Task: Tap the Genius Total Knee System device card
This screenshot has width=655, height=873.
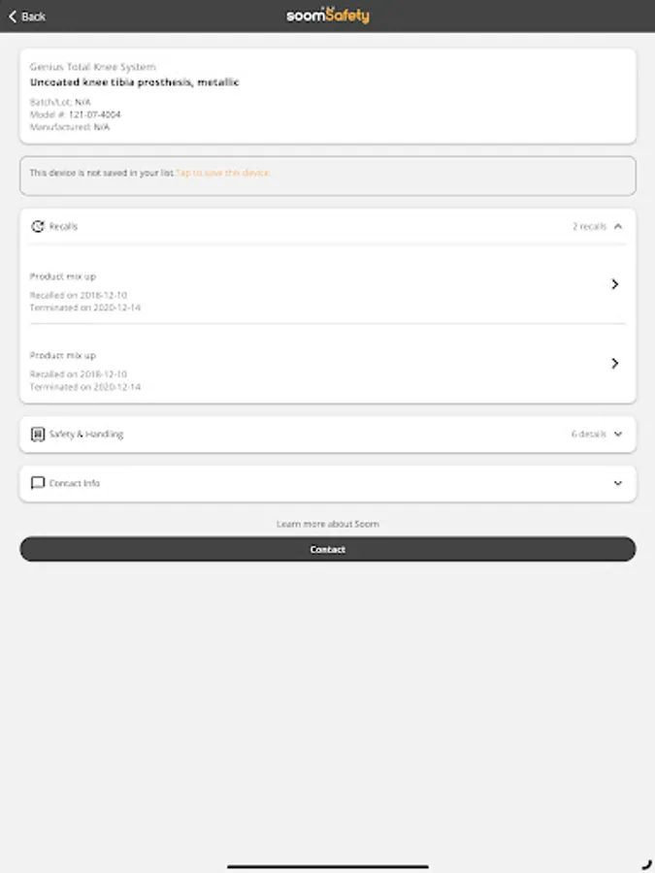Action: [x=328, y=97]
